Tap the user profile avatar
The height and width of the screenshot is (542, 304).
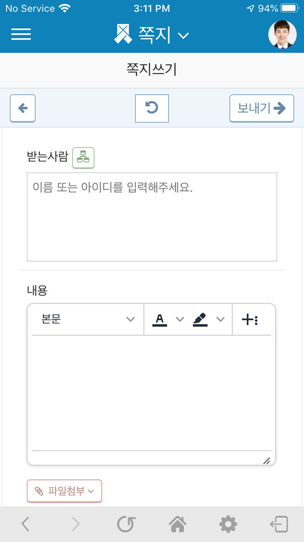point(282,34)
